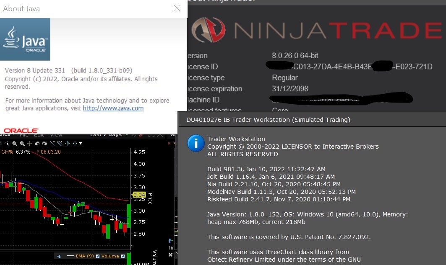Click the red chain link icon
The height and width of the screenshot is (265, 446).
pyautogui.click(x=141, y=135)
